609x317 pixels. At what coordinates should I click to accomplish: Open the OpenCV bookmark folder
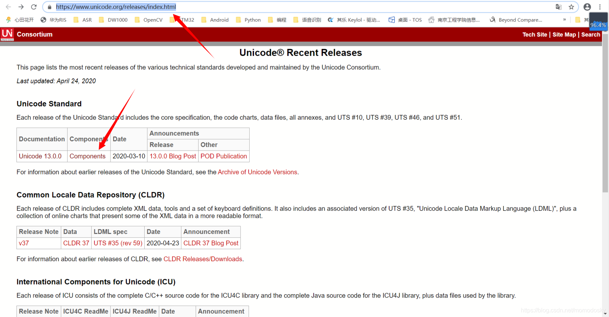tap(149, 20)
